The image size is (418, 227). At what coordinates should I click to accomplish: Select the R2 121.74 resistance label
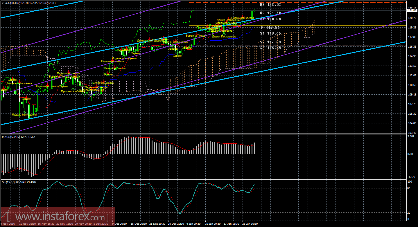click(270, 13)
